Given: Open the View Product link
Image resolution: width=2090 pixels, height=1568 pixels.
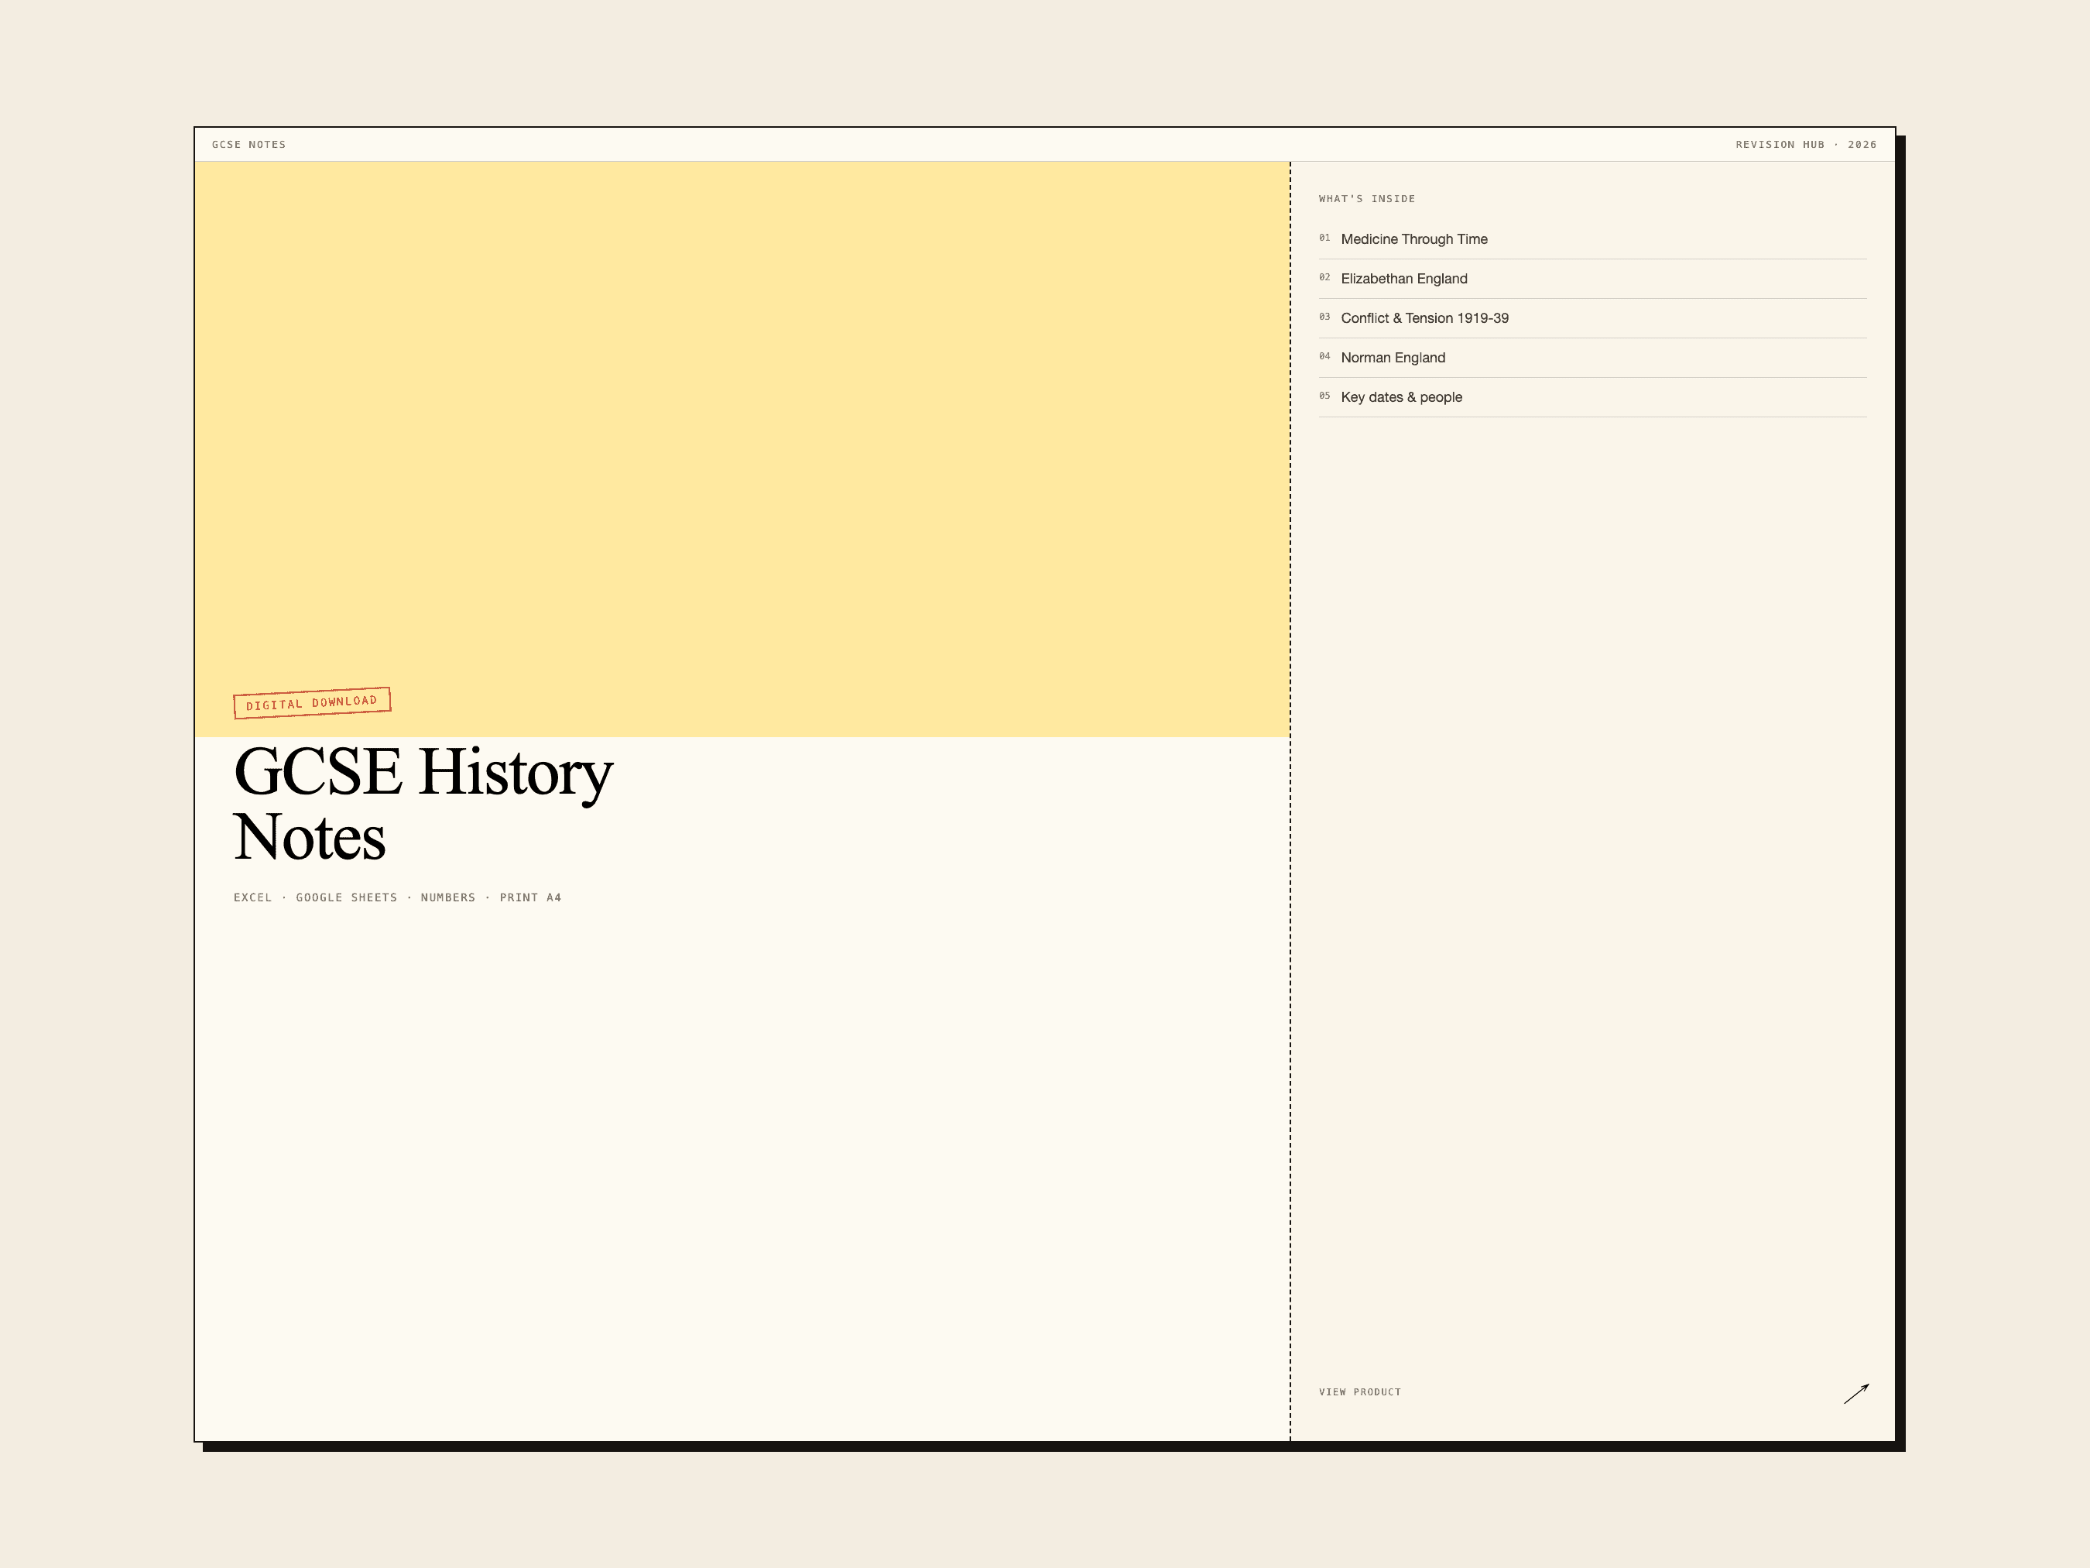Looking at the screenshot, I should (1359, 1392).
